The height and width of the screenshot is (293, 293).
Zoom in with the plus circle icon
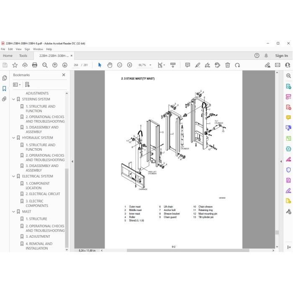[x=129, y=65]
